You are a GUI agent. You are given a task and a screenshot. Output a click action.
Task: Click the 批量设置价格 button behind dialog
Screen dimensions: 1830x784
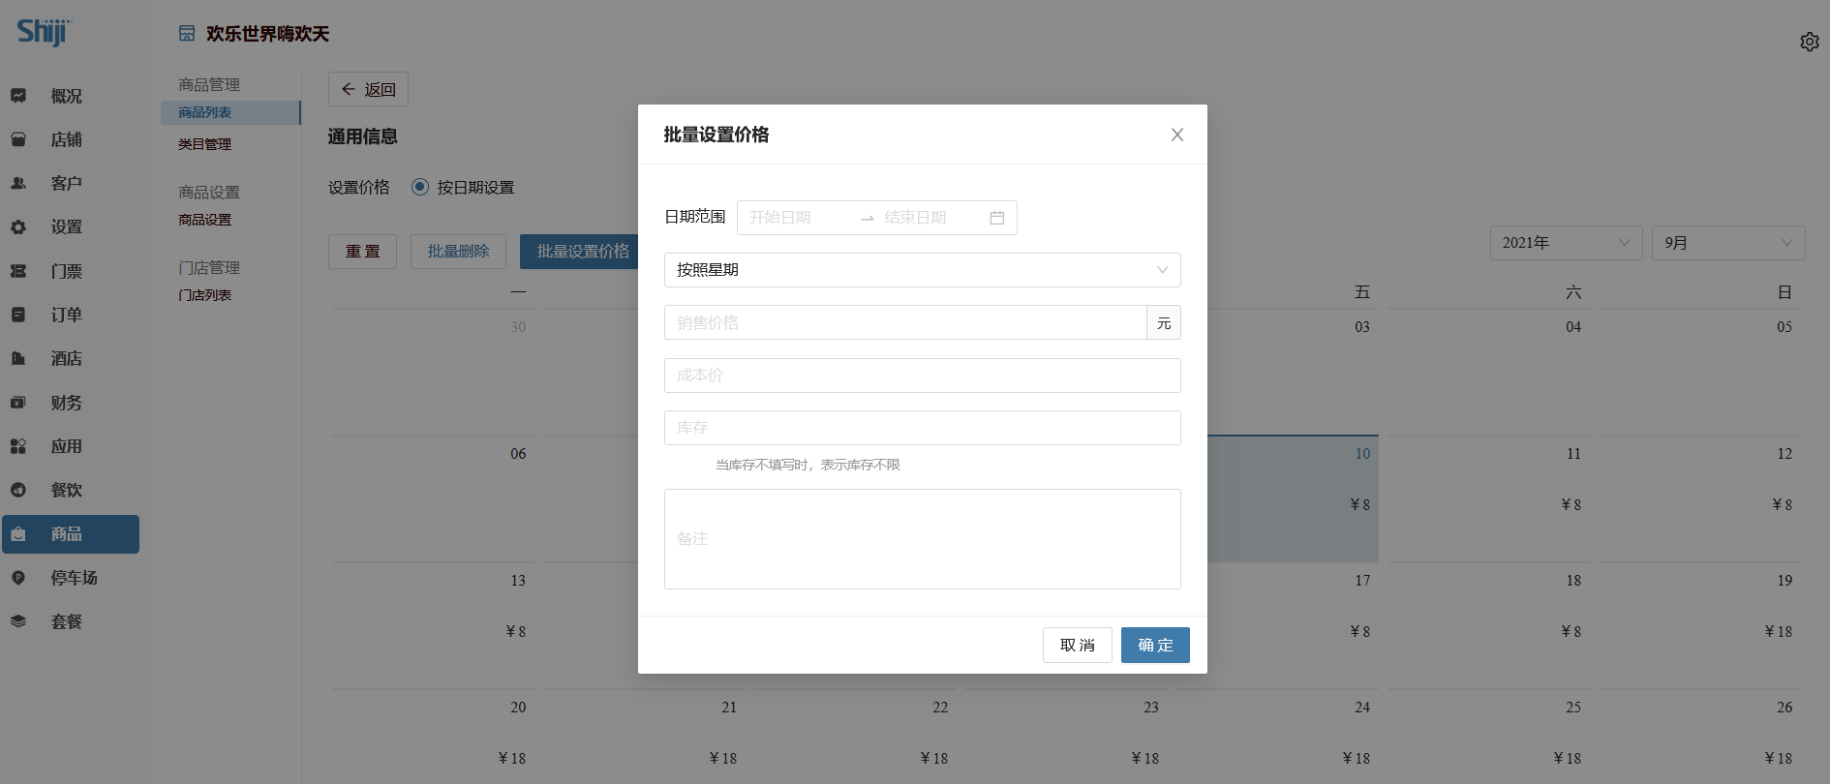(x=579, y=252)
